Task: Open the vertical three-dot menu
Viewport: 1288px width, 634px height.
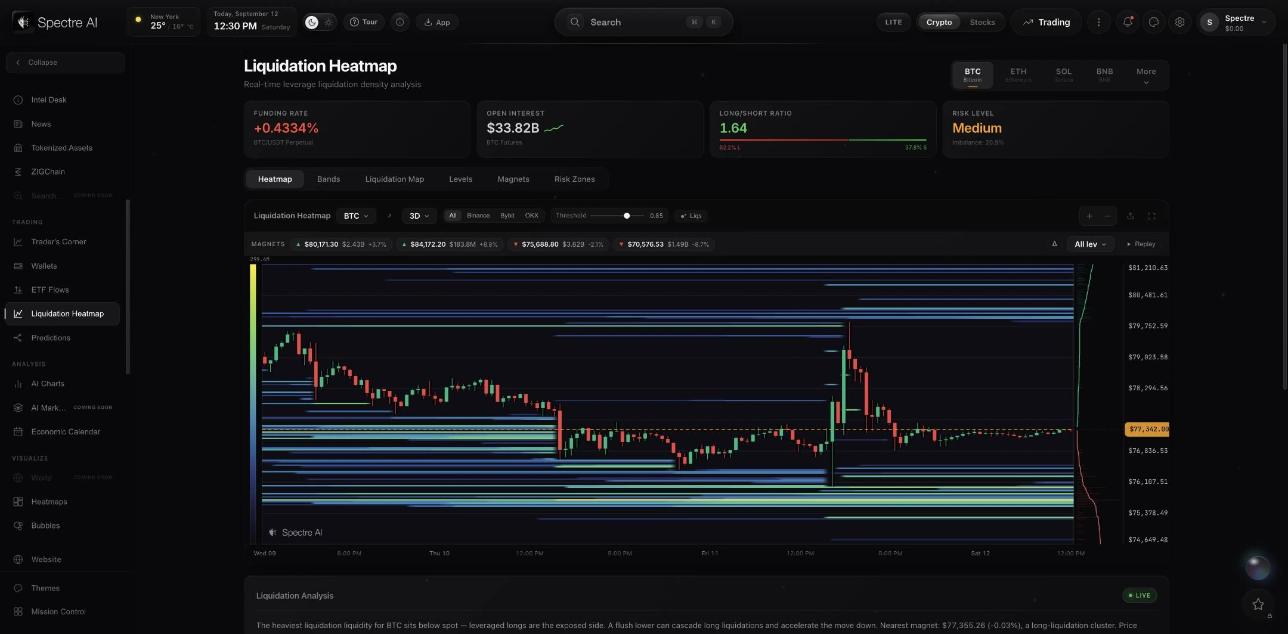Action: 1098,22
